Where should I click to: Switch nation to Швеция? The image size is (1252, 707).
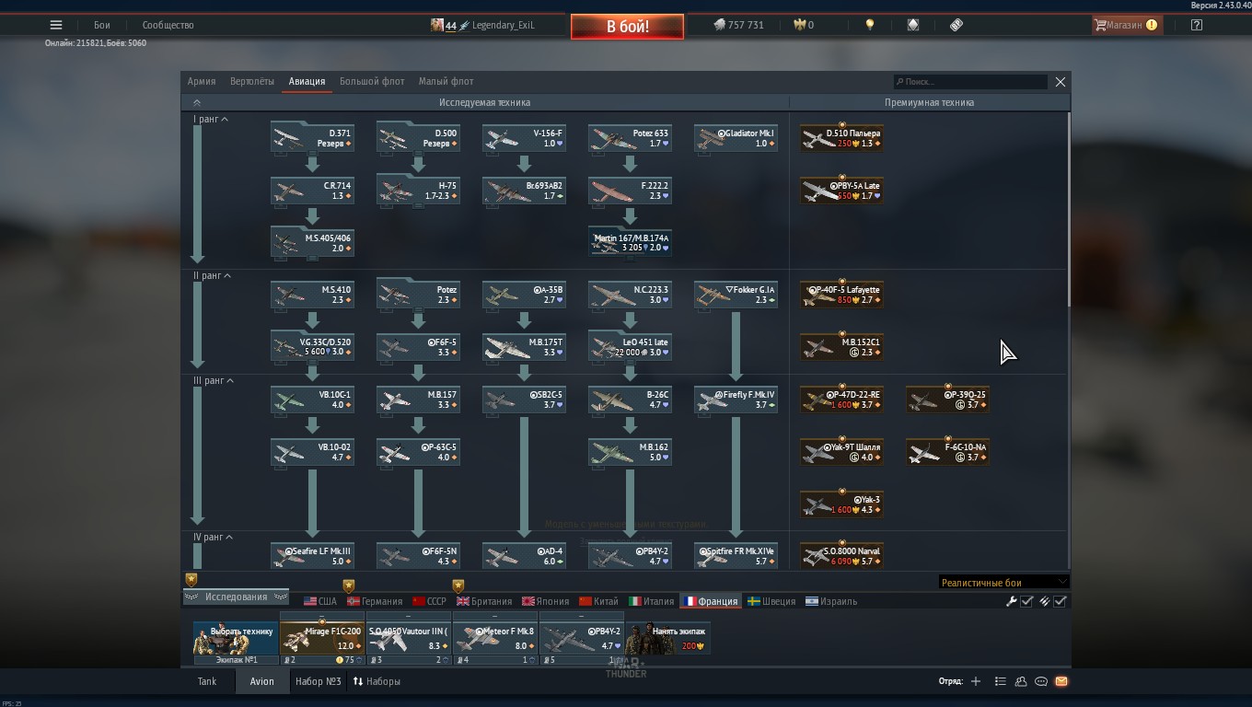tap(771, 601)
